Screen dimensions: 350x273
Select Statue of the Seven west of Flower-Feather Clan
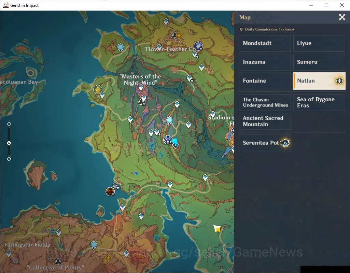[x=121, y=47]
